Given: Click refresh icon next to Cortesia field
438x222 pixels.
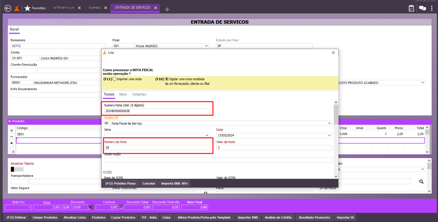Looking at the screenshot, I should (x=121, y=207).
